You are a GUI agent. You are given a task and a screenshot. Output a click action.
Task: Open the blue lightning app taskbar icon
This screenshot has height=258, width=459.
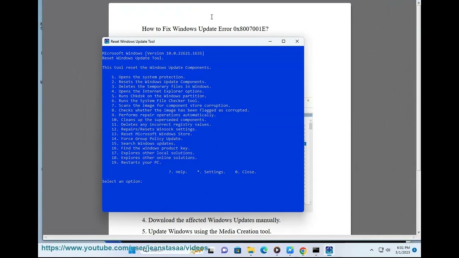pyautogui.click(x=290, y=250)
